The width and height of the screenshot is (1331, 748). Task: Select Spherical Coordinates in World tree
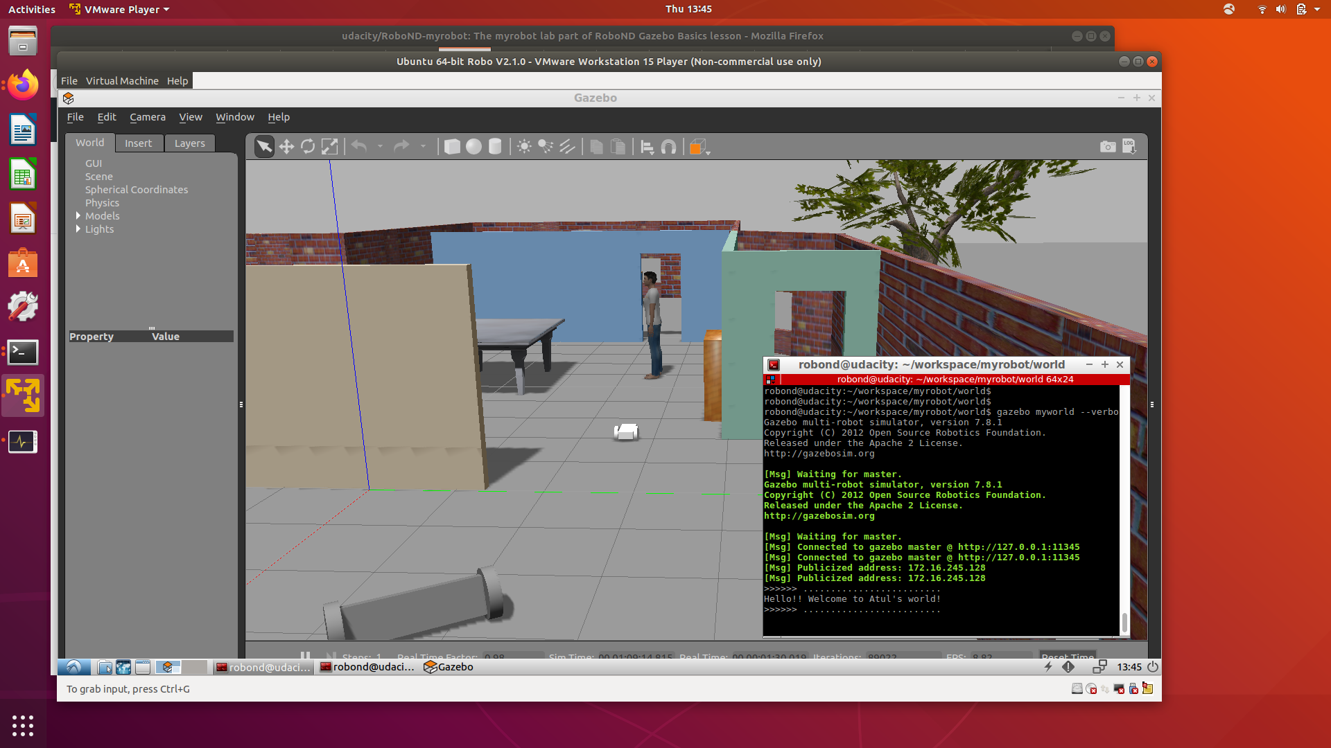tap(136, 190)
